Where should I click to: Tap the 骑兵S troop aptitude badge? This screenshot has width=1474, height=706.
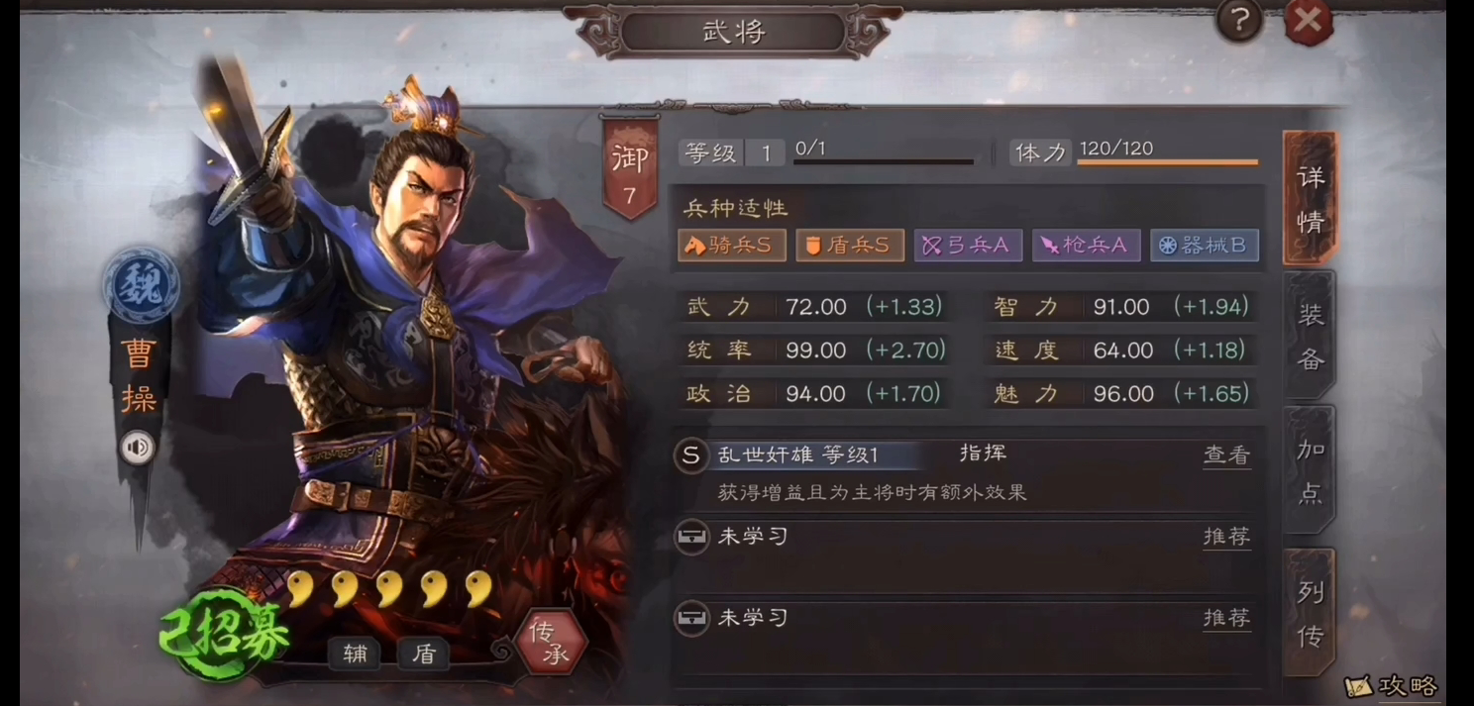[x=732, y=246]
